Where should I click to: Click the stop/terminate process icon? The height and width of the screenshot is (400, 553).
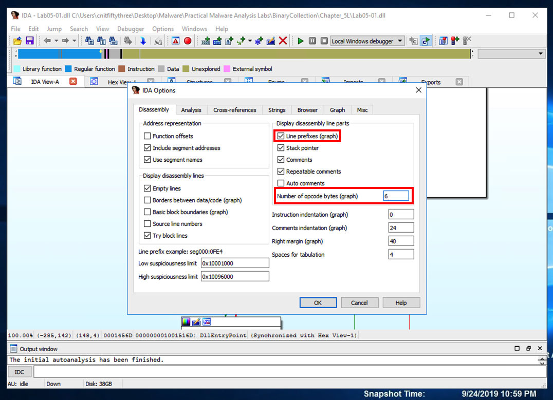pos(324,41)
